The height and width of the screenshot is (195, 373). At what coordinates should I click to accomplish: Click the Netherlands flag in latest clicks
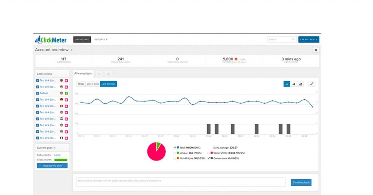(x=61, y=119)
